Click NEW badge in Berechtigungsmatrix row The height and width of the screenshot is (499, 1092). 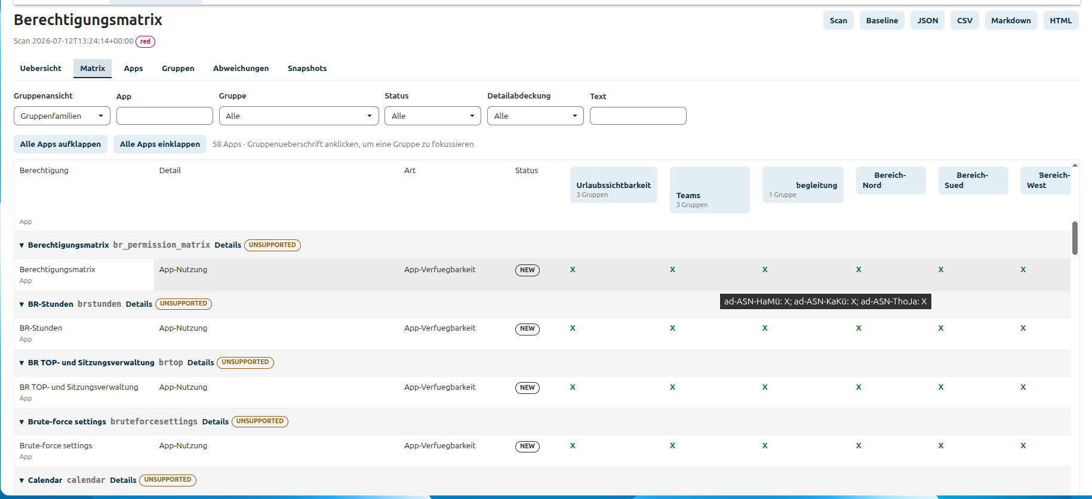tap(527, 270)
